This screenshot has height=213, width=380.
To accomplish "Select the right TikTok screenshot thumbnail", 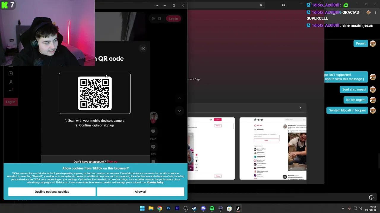I will [x=273, y=149].
